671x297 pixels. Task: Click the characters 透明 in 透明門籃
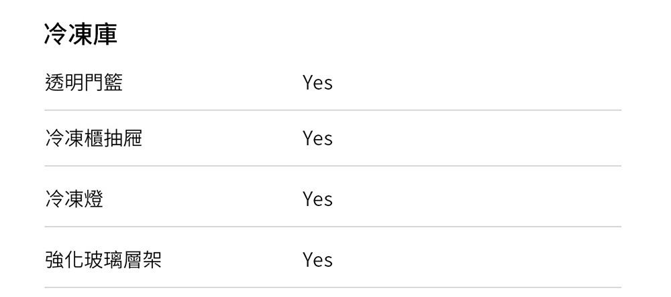pyautogui.click(x=64, y=82)
